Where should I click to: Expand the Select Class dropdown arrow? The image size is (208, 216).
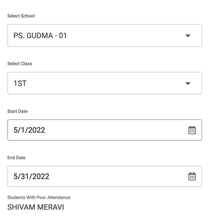188,83
